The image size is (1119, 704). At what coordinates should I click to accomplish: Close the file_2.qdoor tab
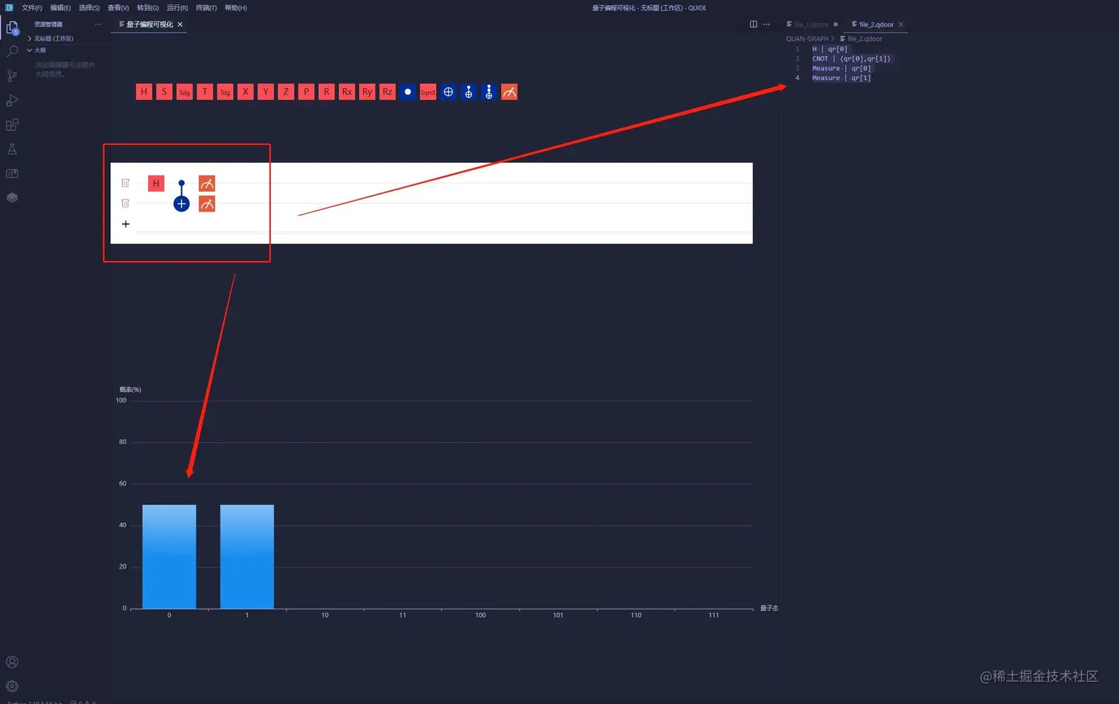coord(901,24)
